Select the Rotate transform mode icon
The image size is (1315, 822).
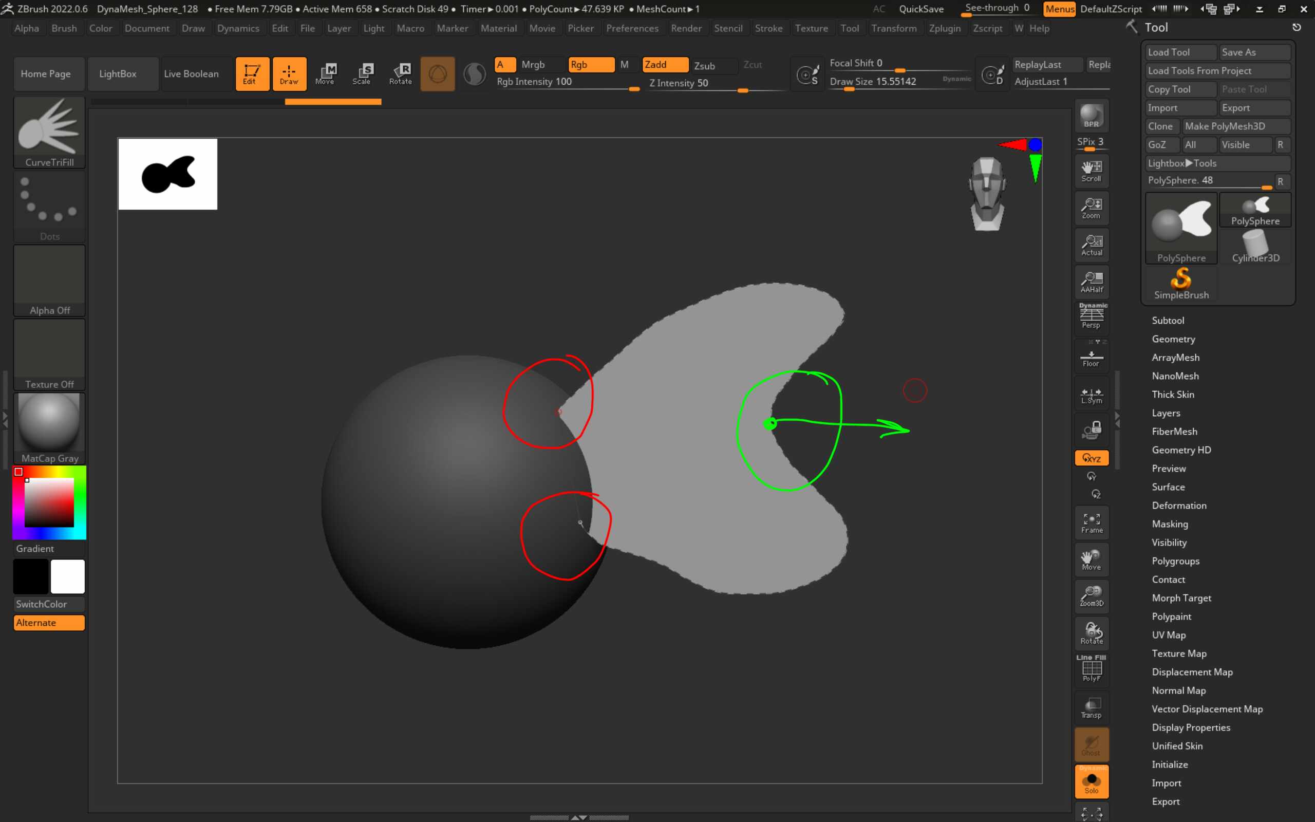pos(401,73)
